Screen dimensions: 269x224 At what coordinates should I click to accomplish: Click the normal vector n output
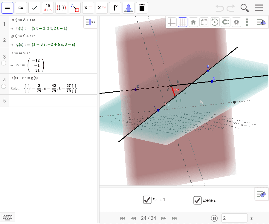pyautogui.click(x=30, y=65)
